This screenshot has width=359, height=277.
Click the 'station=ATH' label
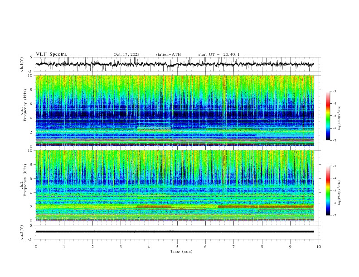tap(168, 54)
